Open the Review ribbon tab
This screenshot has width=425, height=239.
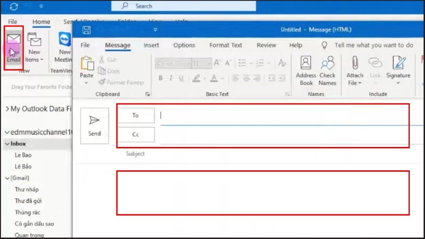click(266, 45)
